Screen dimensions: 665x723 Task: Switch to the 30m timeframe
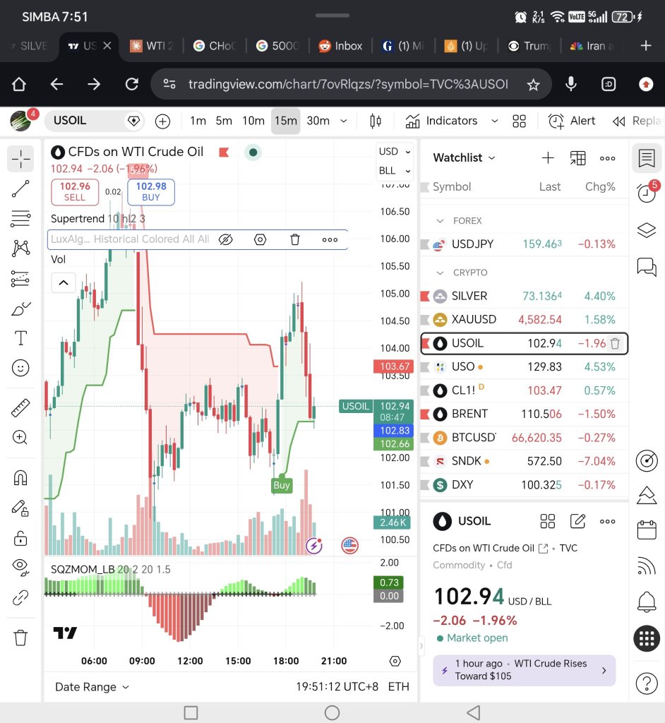coord(318,121)
